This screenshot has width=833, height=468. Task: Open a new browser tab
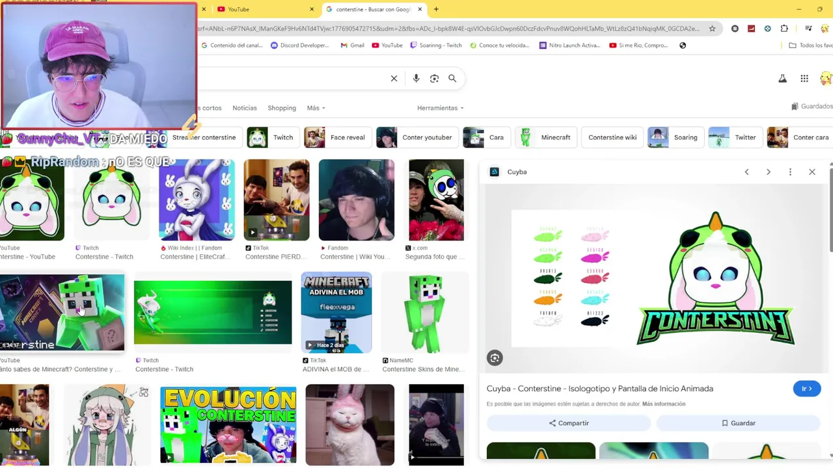(436, 9)
